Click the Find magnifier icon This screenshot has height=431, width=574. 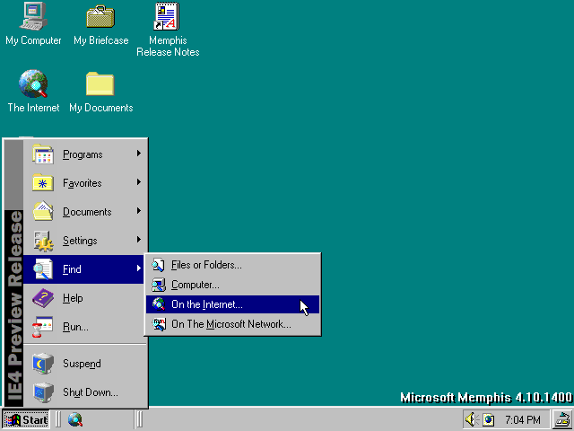click(x=43, y=269)
